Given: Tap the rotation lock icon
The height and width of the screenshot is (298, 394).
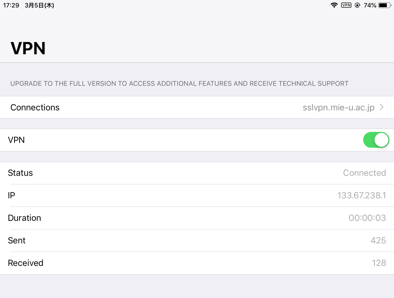Looking at the screenshot, I should (358, 5).
